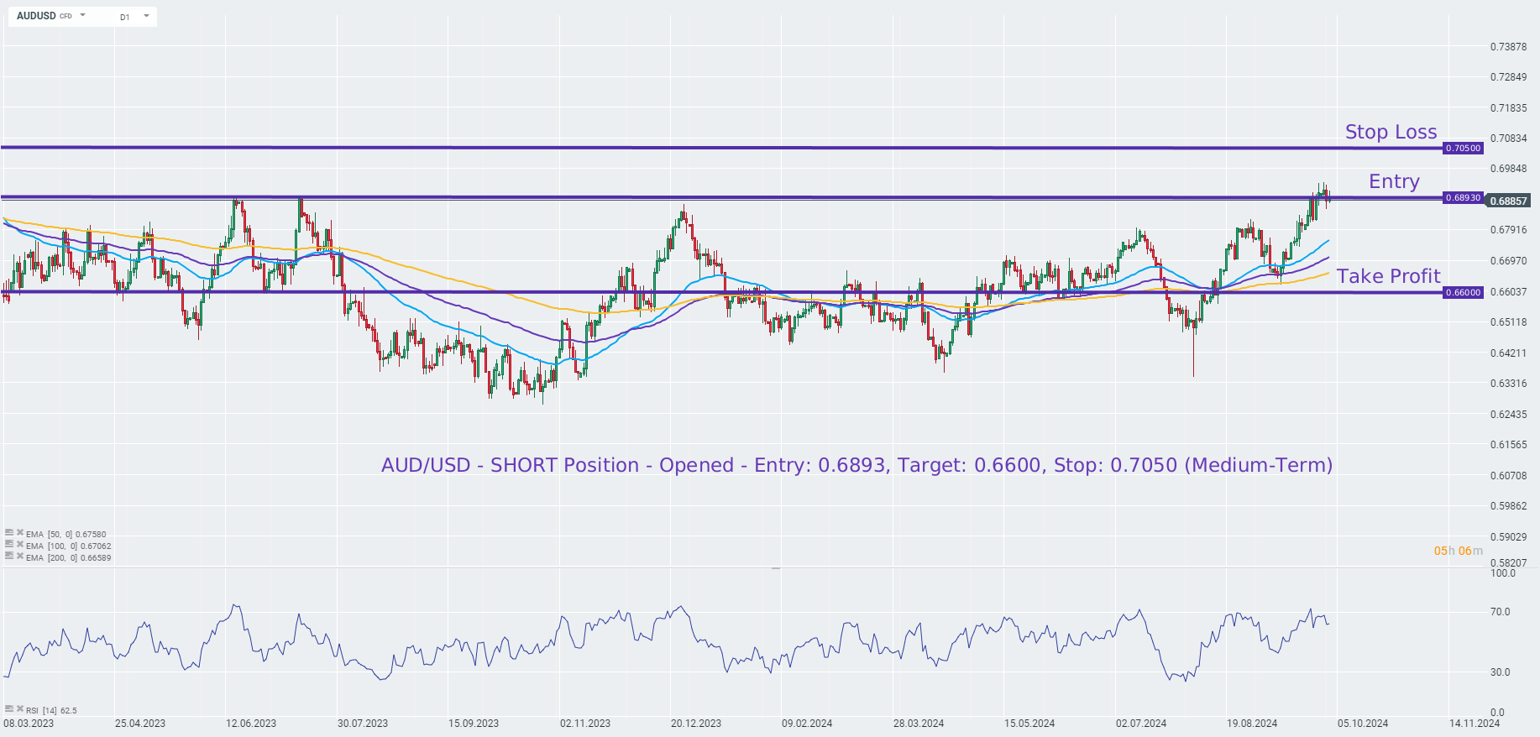
Task: Remove the EMA 200 indicator
Action: pyautogui.click(x=20, y=557)
